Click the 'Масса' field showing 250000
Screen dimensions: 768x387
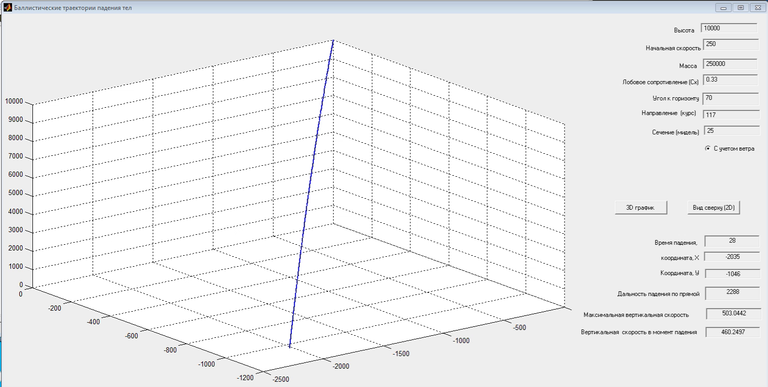(x=729, y=64)
